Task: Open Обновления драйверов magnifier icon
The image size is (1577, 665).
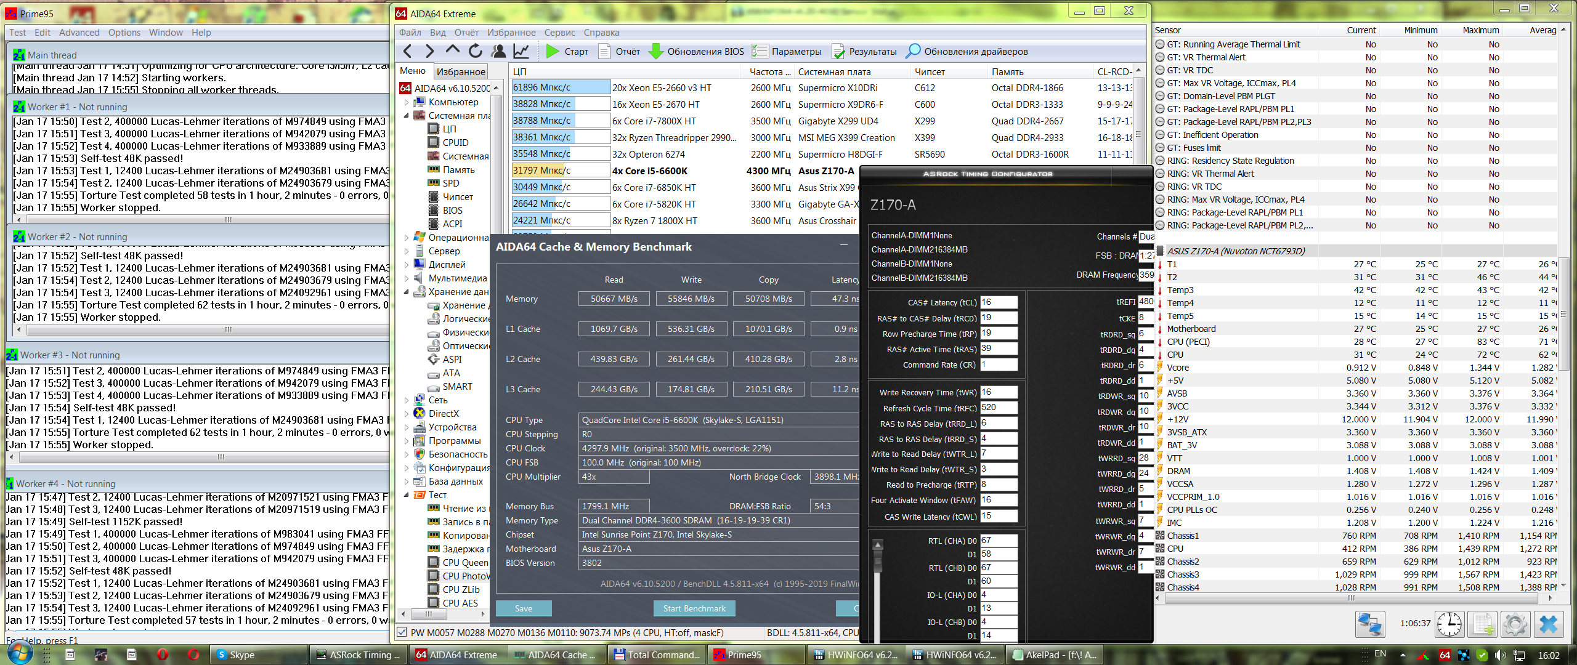Action: click(x=913, y=52)
